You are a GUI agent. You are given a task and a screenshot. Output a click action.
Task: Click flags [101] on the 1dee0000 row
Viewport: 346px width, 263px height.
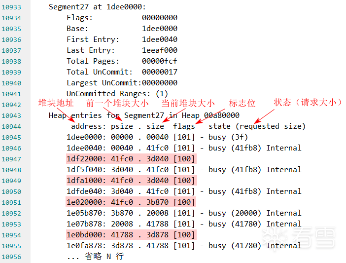(x=184, y=137)
